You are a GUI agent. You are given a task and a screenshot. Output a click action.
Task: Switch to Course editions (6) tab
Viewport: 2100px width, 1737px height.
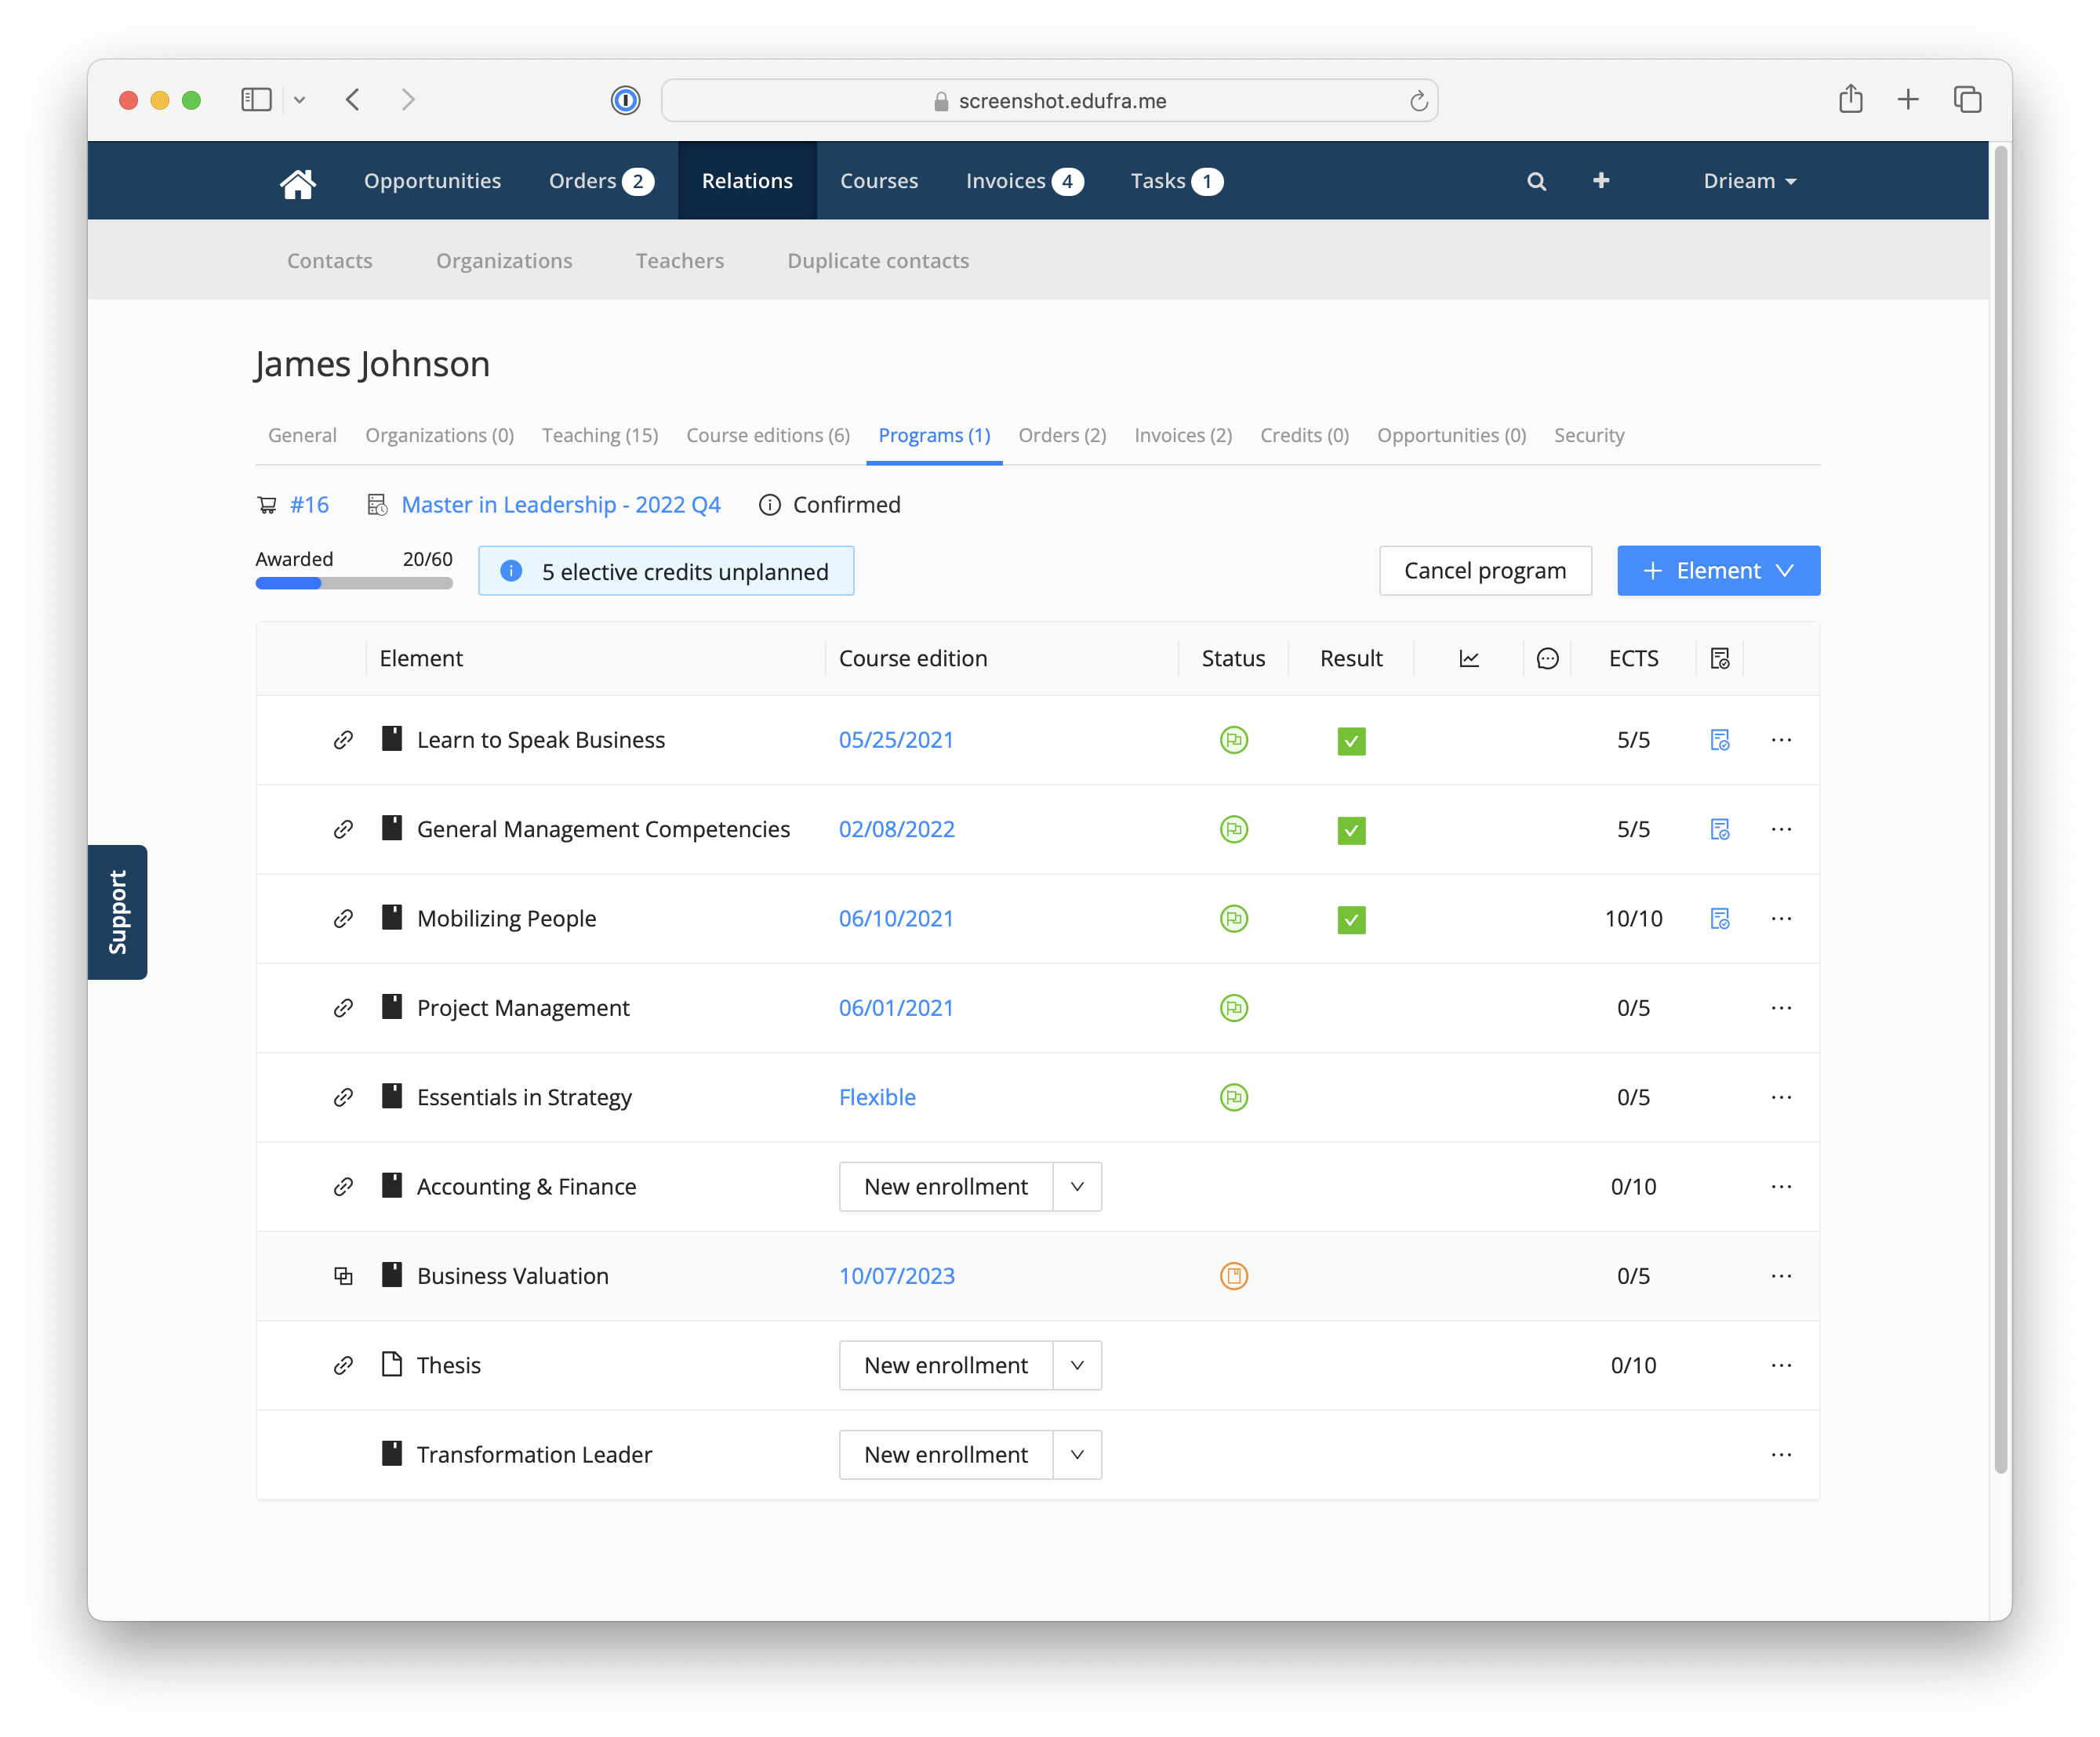768,435
